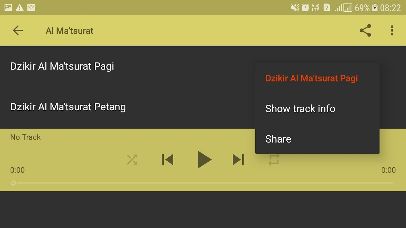Open the three-dot overflow menu
The width and height of the screenshot is (406, 228).
(x=392, y=30)
